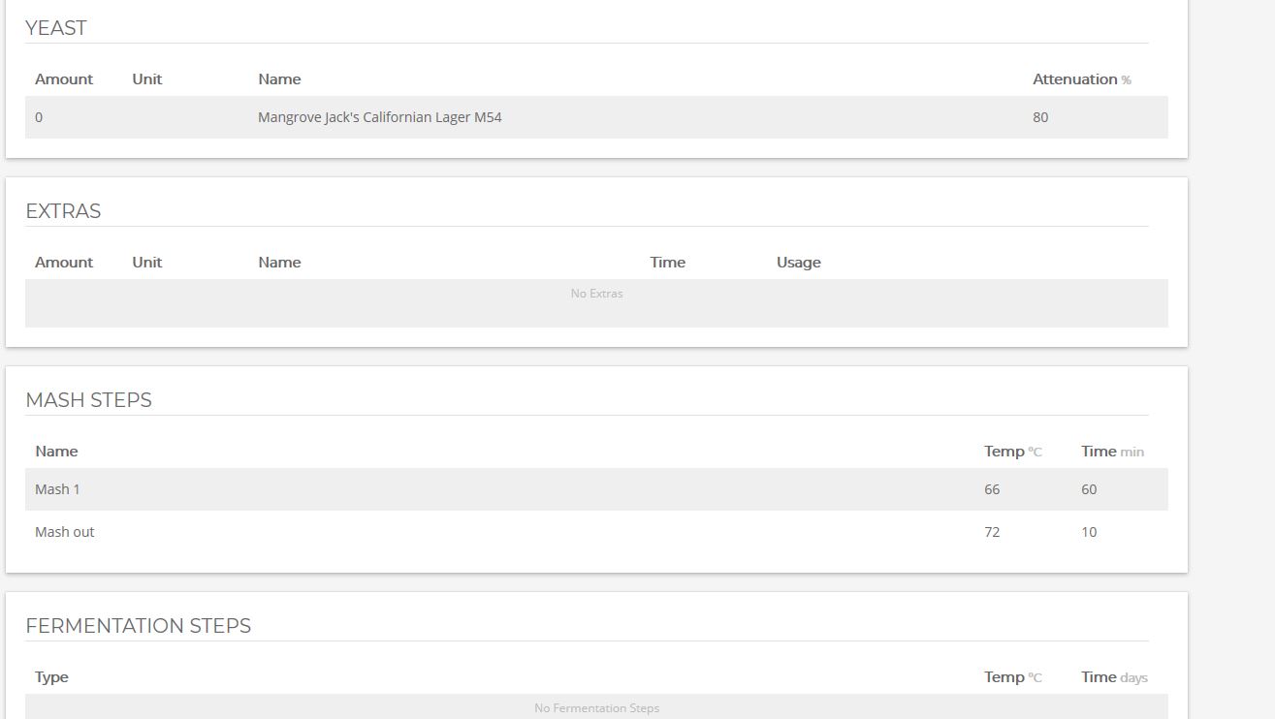Click the YEAST section heading

[x=56, y=28]
